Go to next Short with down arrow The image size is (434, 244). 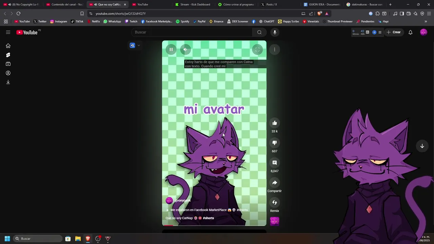point(422,146)
